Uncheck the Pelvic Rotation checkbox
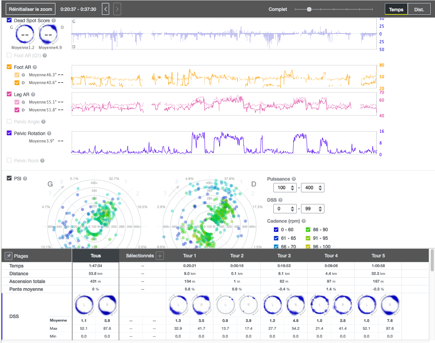This screenshot has height=343, width=435. click(9, 133)
